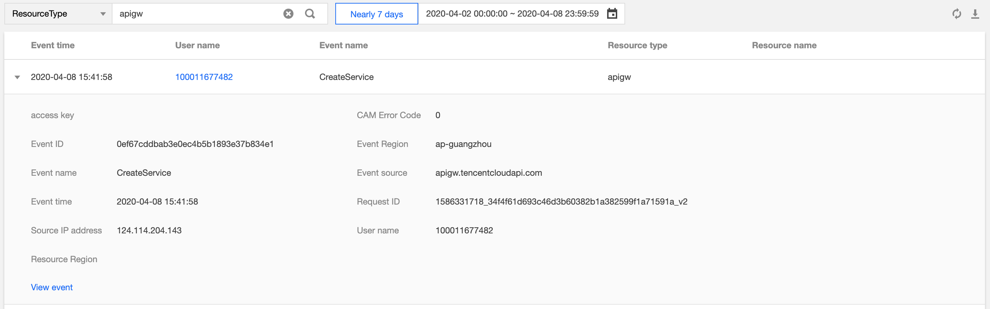
Task: Click the Resource type column header
Action: (637, 45)
